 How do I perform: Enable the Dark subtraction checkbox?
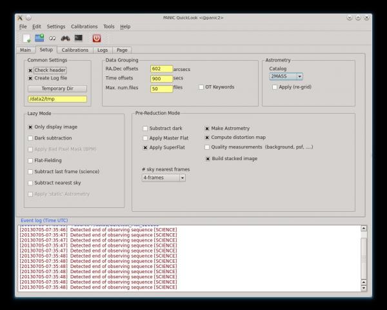[30, 138]
